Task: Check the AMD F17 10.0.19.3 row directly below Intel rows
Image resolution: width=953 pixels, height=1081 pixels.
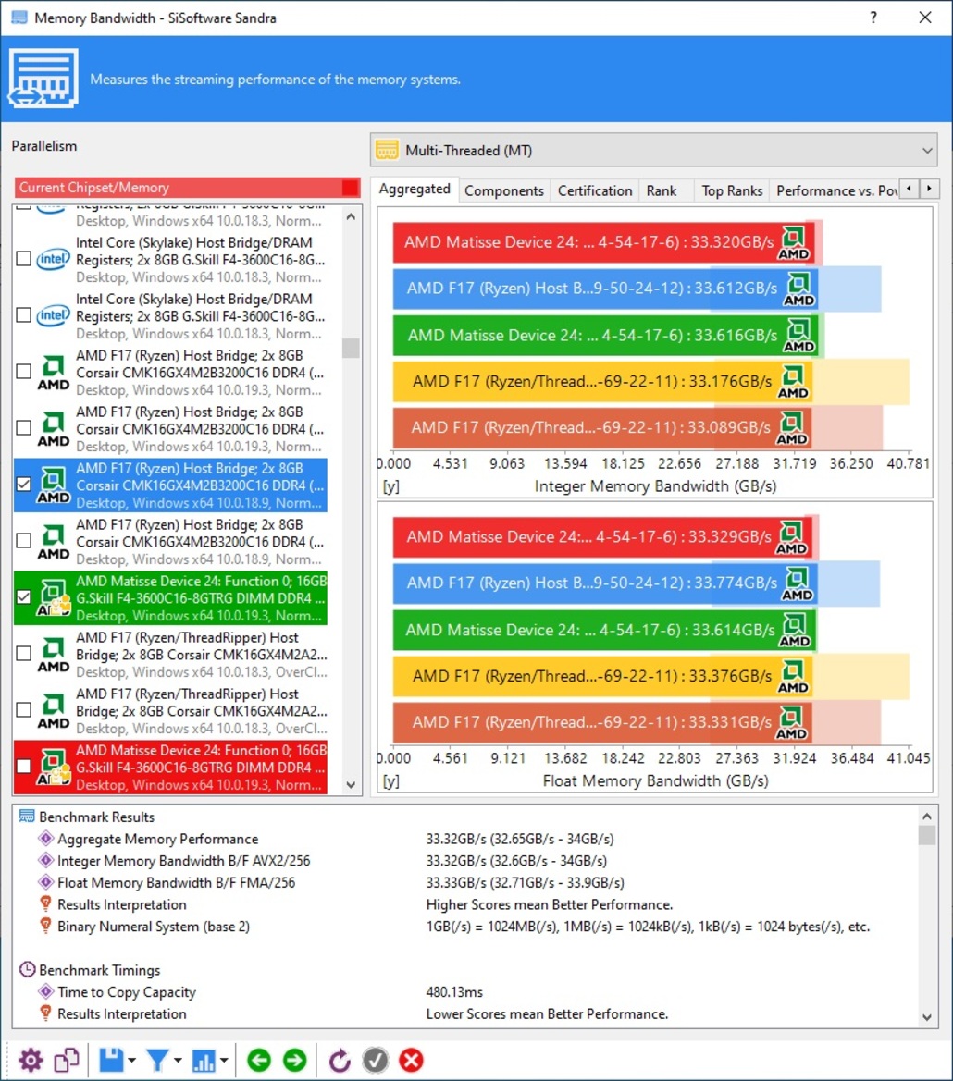Action: point(23,372)
